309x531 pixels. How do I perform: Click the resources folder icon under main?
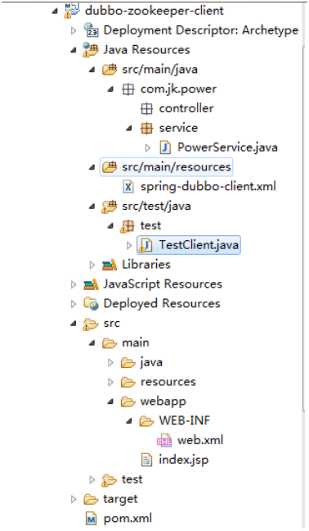pyautogui.click(x=128, y=382)
